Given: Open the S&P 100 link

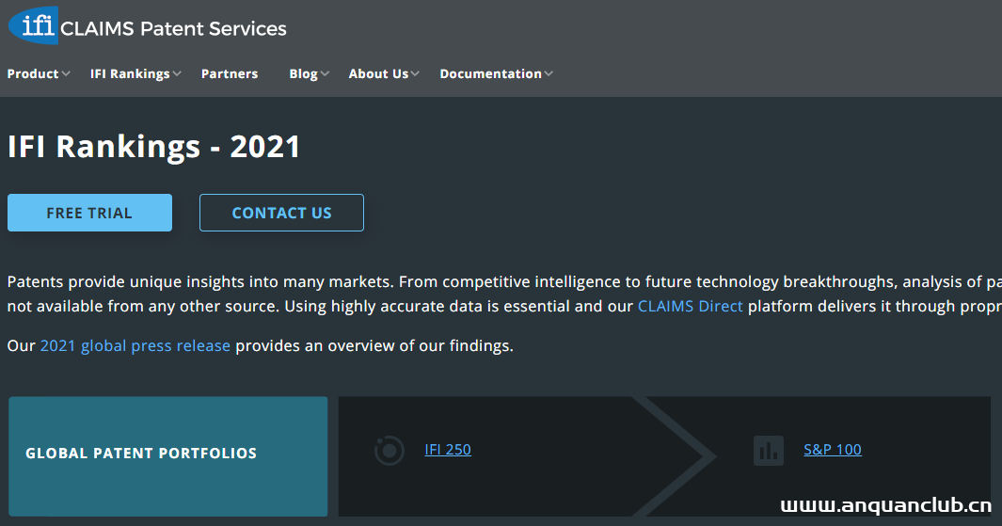Looking at the screenshot, I should 833,450.
